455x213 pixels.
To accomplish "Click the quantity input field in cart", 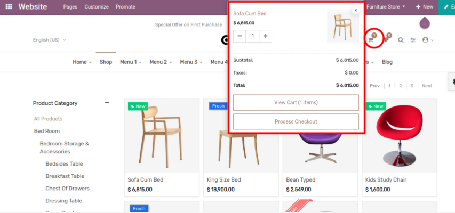I will point(253,36).
